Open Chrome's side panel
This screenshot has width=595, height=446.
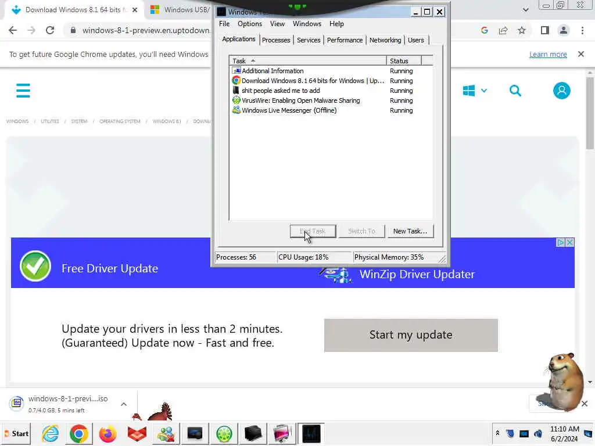coord(545,30)
